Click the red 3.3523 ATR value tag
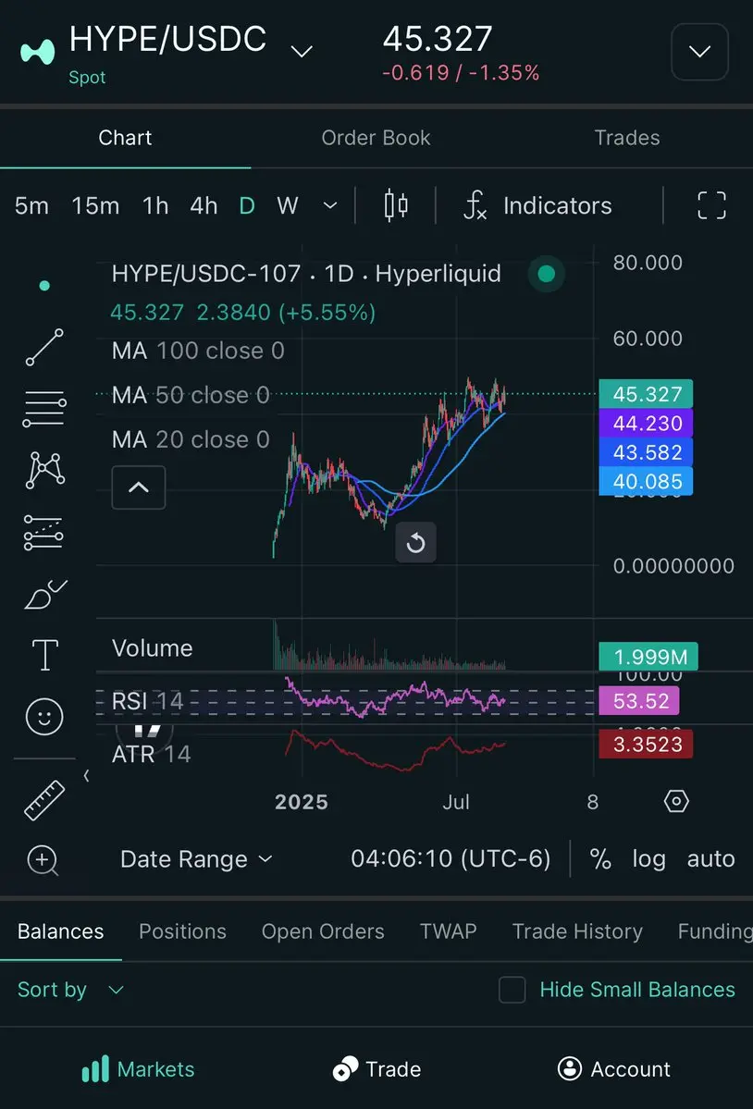The width and height of the screenshot is (753, 1109). point(646,744)
